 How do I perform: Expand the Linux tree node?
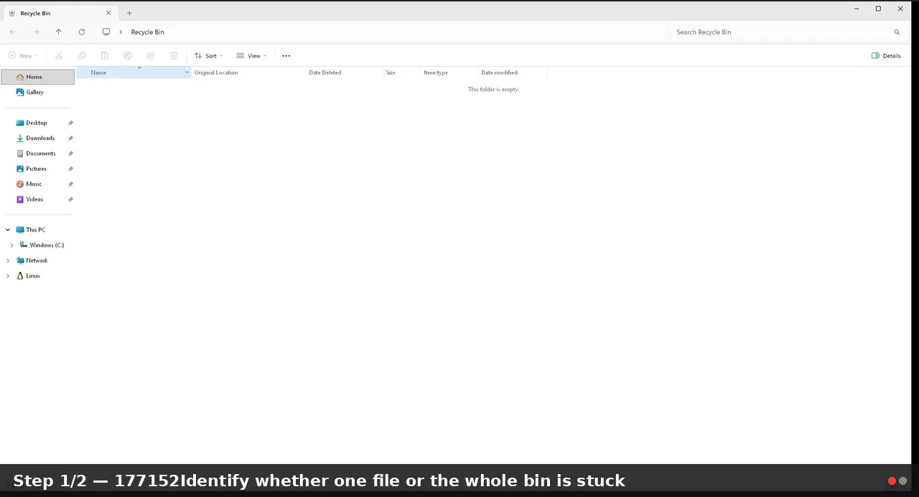[x=8, y=276]
